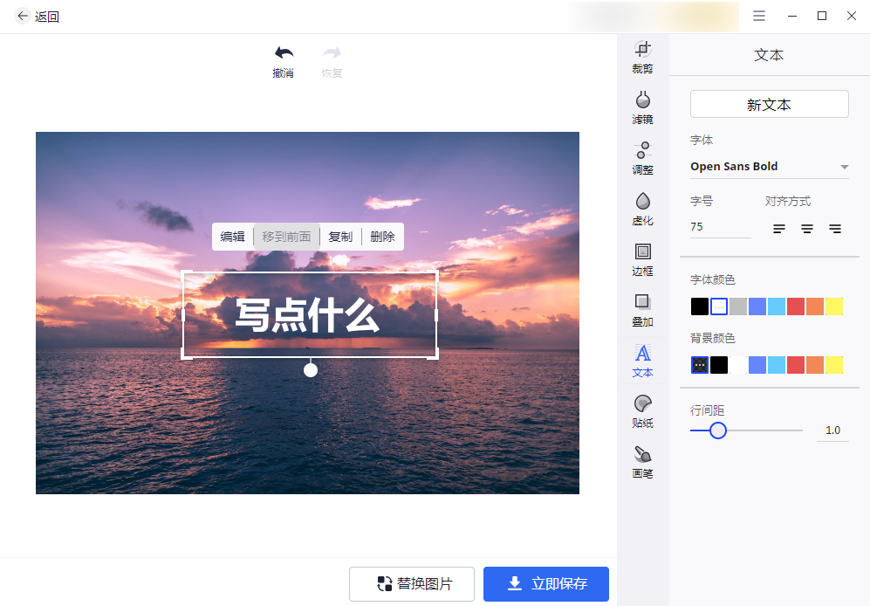This screenshot has height=606, width=870.
Task: Pick the red font color swatch
Action: (795, 306)
